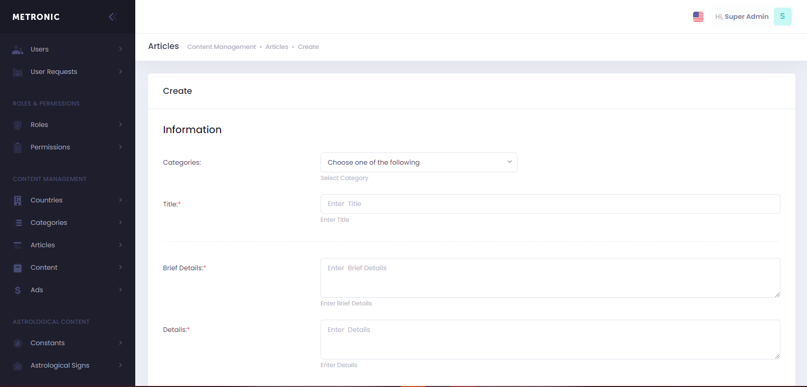Open the Categories dropdown selector
The height and width of the screenshot is (387, 807).
point(419,163)
